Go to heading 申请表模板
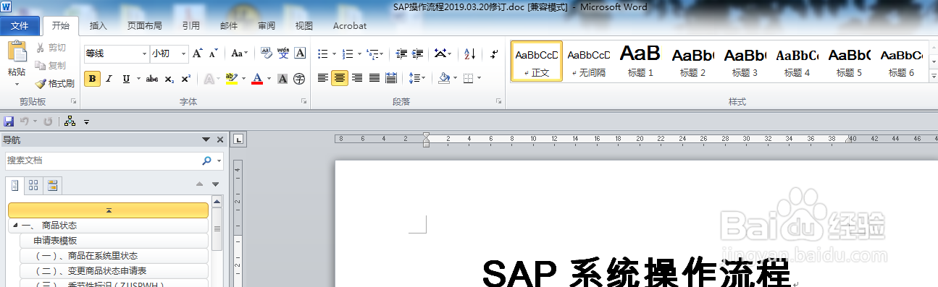 114,241
